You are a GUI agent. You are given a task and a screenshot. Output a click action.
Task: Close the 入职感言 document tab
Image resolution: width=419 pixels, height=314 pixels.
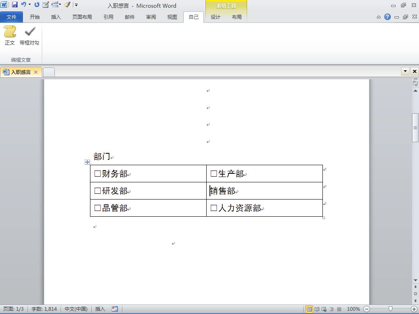36,72
